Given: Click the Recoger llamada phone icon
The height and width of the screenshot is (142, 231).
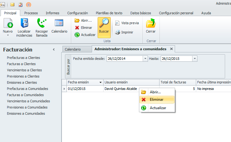Looking at the screenshot, I should click(x=42, y=23).
